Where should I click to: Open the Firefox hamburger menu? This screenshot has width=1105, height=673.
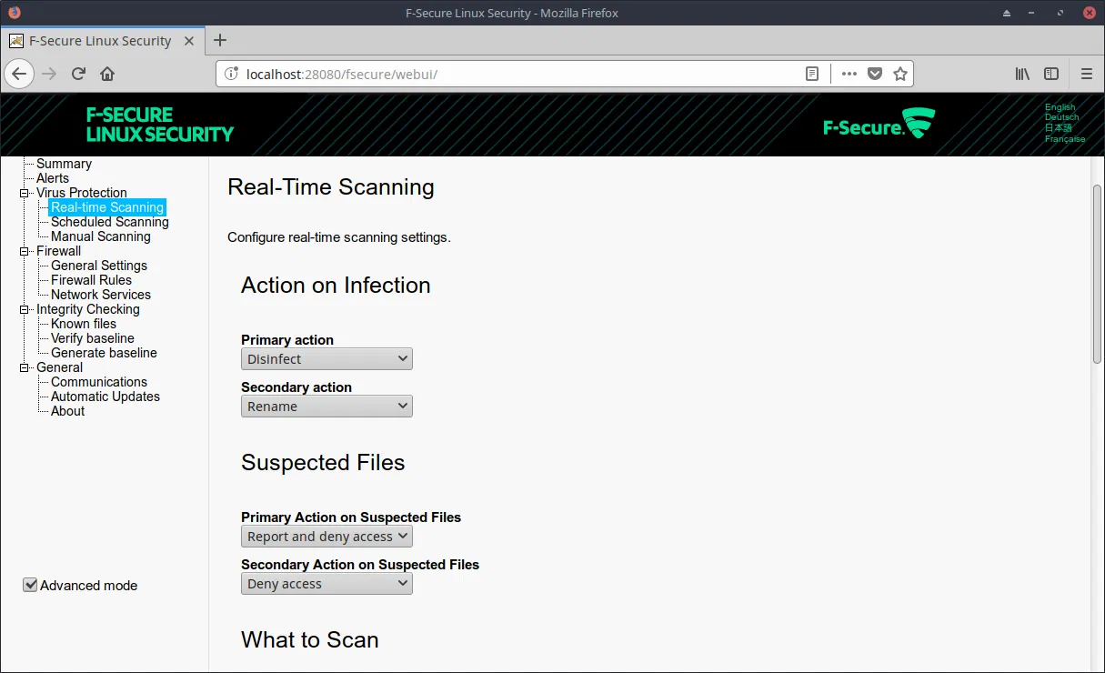pyautogui.click(x=1087, y=74)
